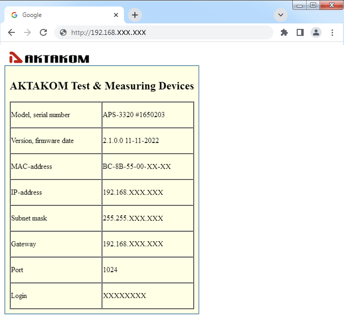
Task: Open the Chrome three-dot menu
Action: tap(332, 32)
